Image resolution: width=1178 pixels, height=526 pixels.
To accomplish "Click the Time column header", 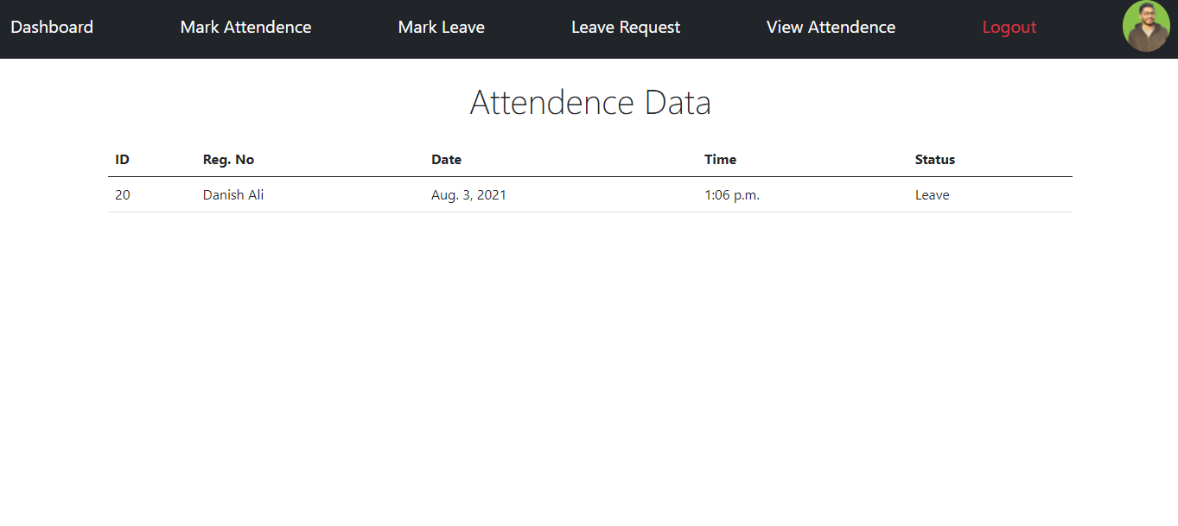I will coord(721,159).
